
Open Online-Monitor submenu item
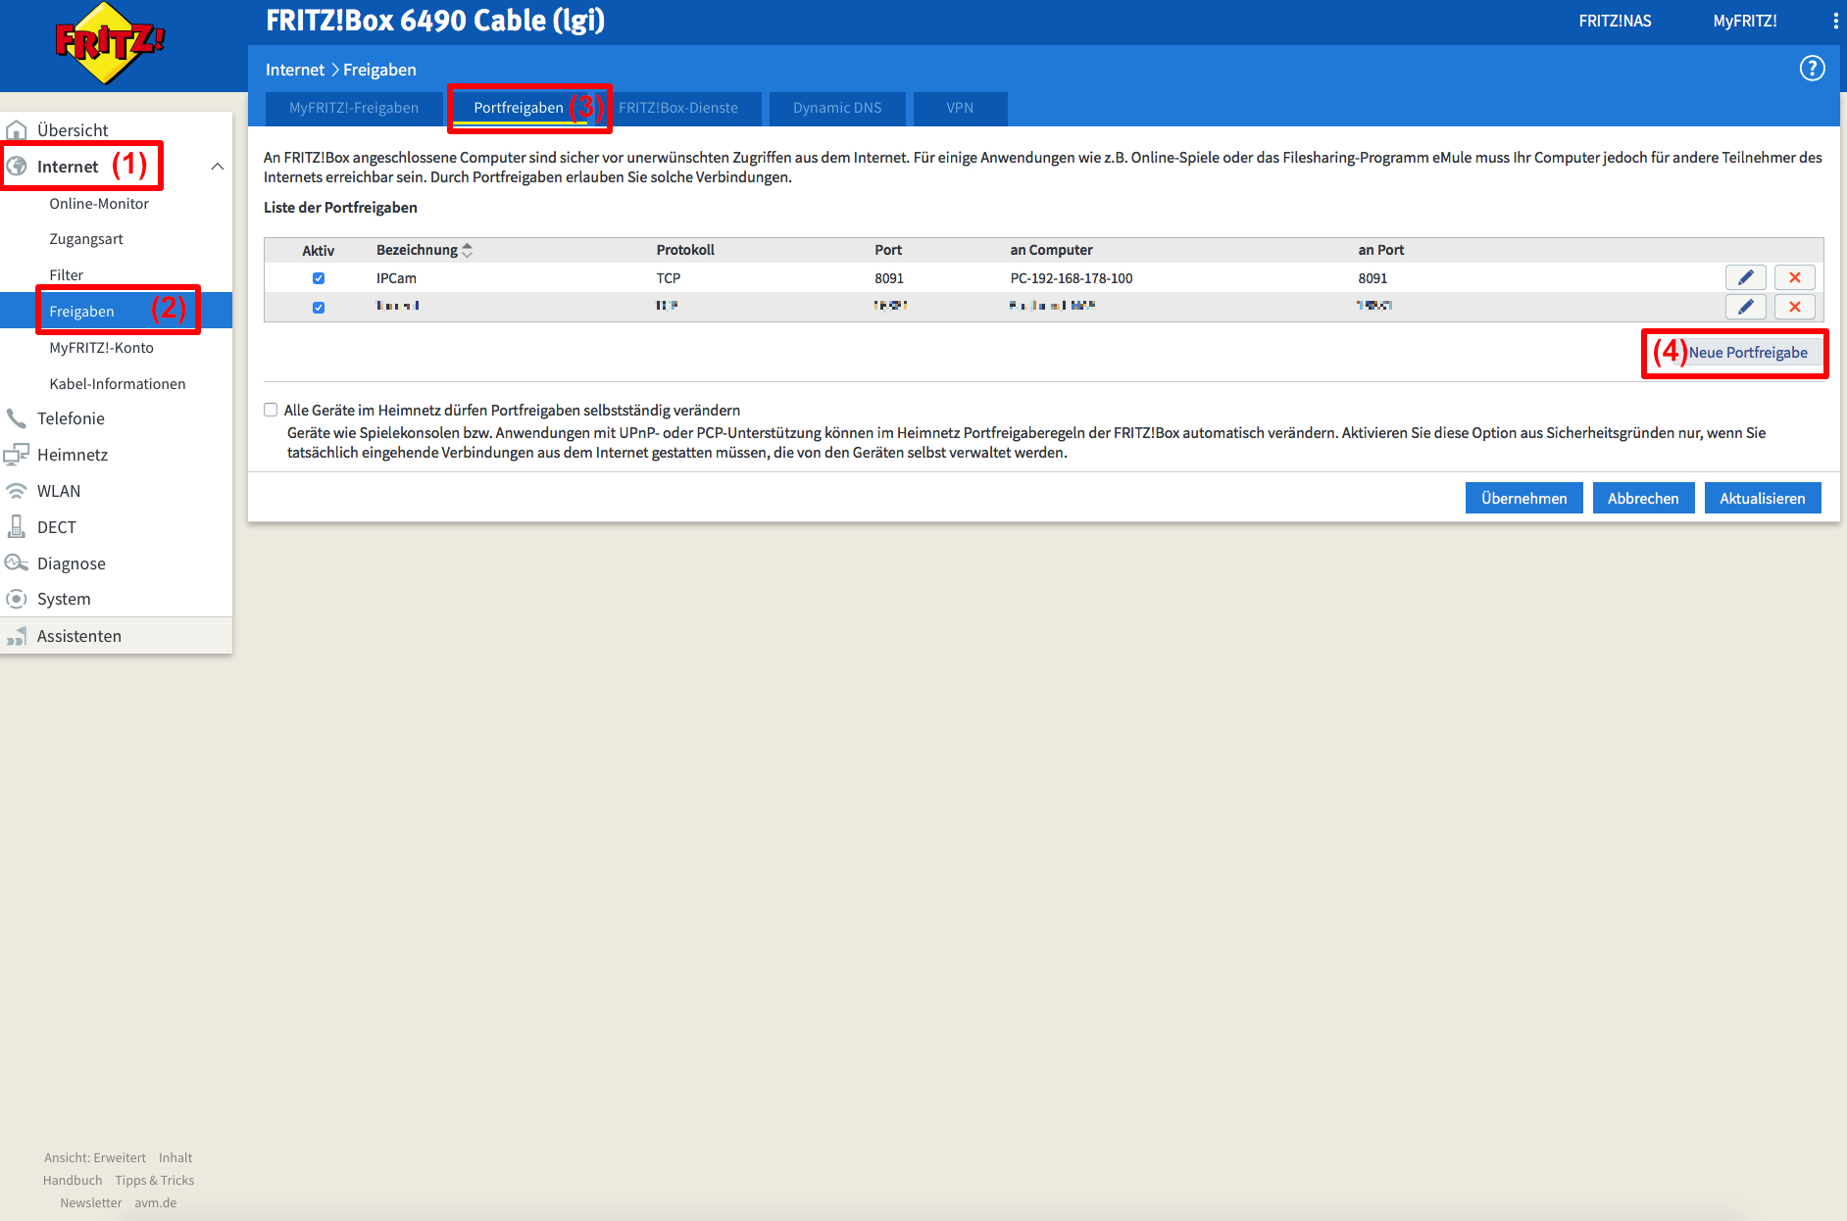pyautogui.click(x=99, y=204)
